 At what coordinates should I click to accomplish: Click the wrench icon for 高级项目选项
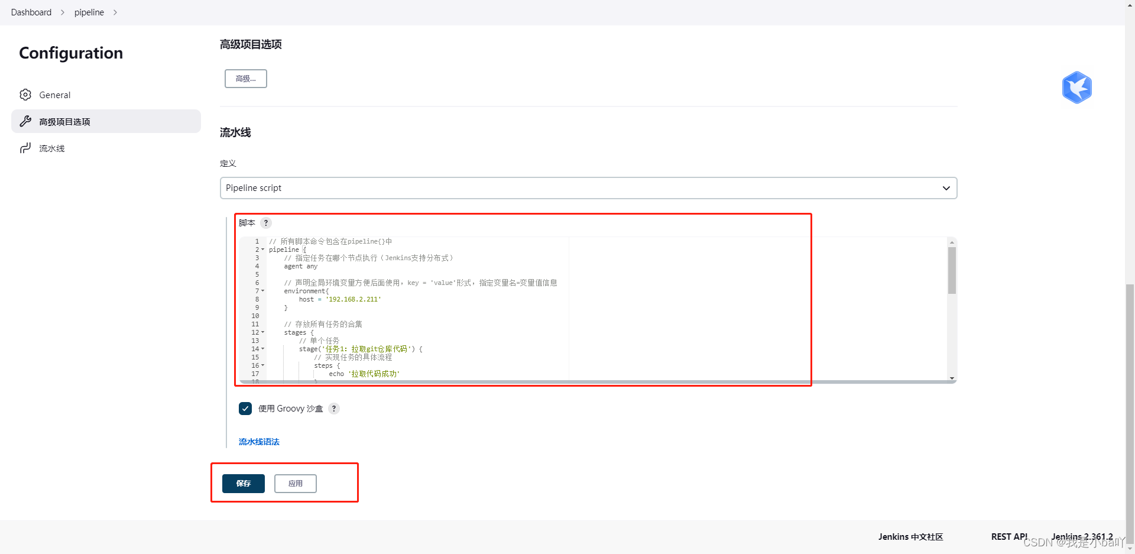(25, 121)
